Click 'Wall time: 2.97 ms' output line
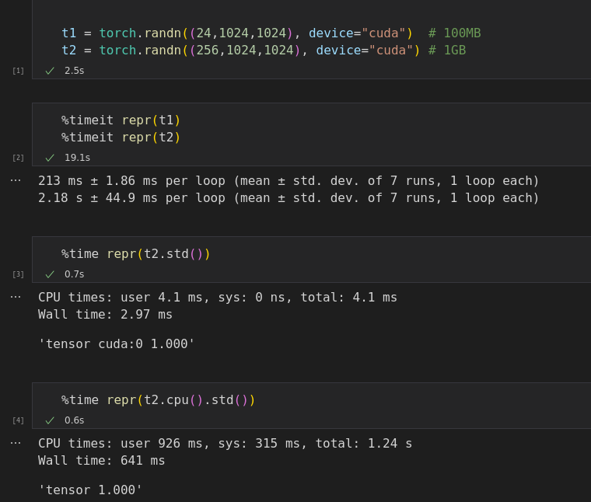The image size is (591, 502). [x=105, y=315]
